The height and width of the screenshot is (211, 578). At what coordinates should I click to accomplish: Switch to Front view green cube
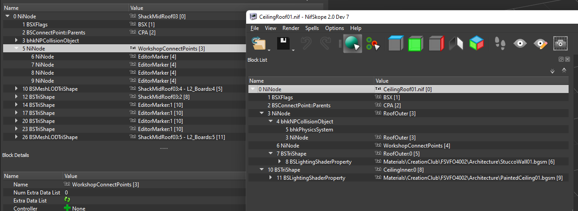tap(416, 44)
